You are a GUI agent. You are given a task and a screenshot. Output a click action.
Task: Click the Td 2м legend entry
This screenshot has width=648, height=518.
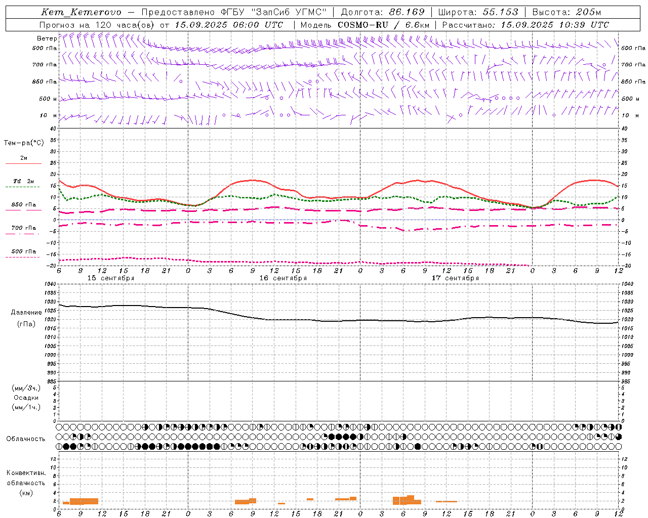coord(24,181)
